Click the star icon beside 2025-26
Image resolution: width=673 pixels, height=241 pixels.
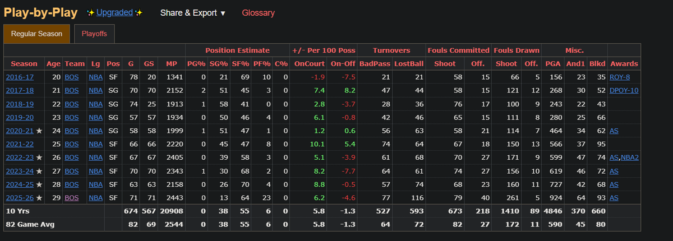coord(39,198)
